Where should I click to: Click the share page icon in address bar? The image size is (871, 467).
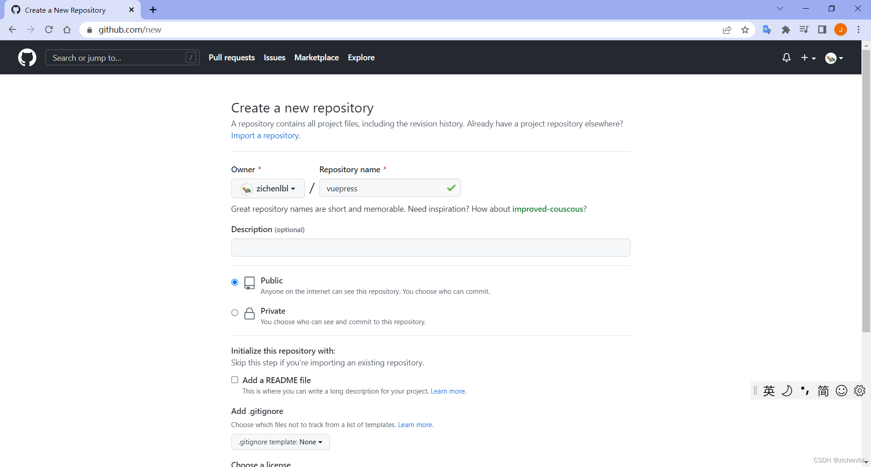point(727,29)
